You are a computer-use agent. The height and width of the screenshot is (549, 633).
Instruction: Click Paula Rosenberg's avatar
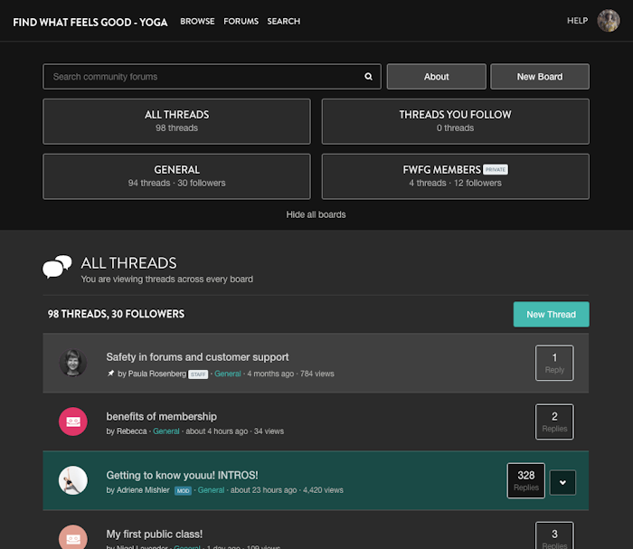click(x=73, y=363)
